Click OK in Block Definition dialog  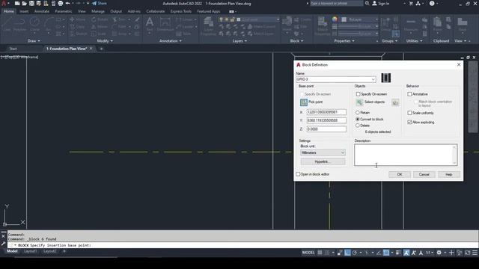coord(400,174)
